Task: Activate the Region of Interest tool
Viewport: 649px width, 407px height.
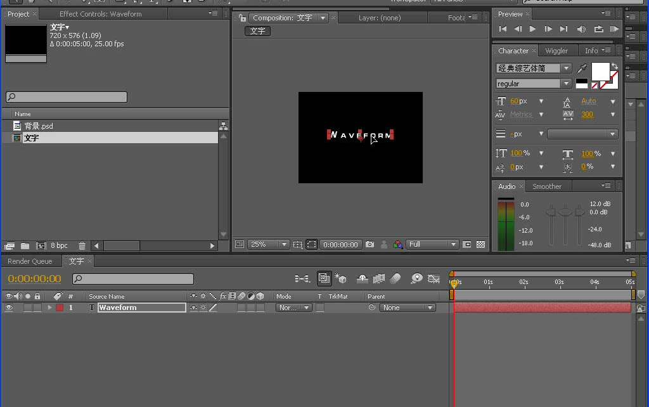Action: [x=311, y=244]
